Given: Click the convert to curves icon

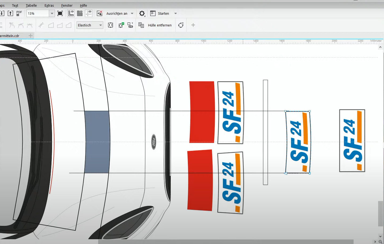Looking at the screenshot, I should click(x=181, y=25).
